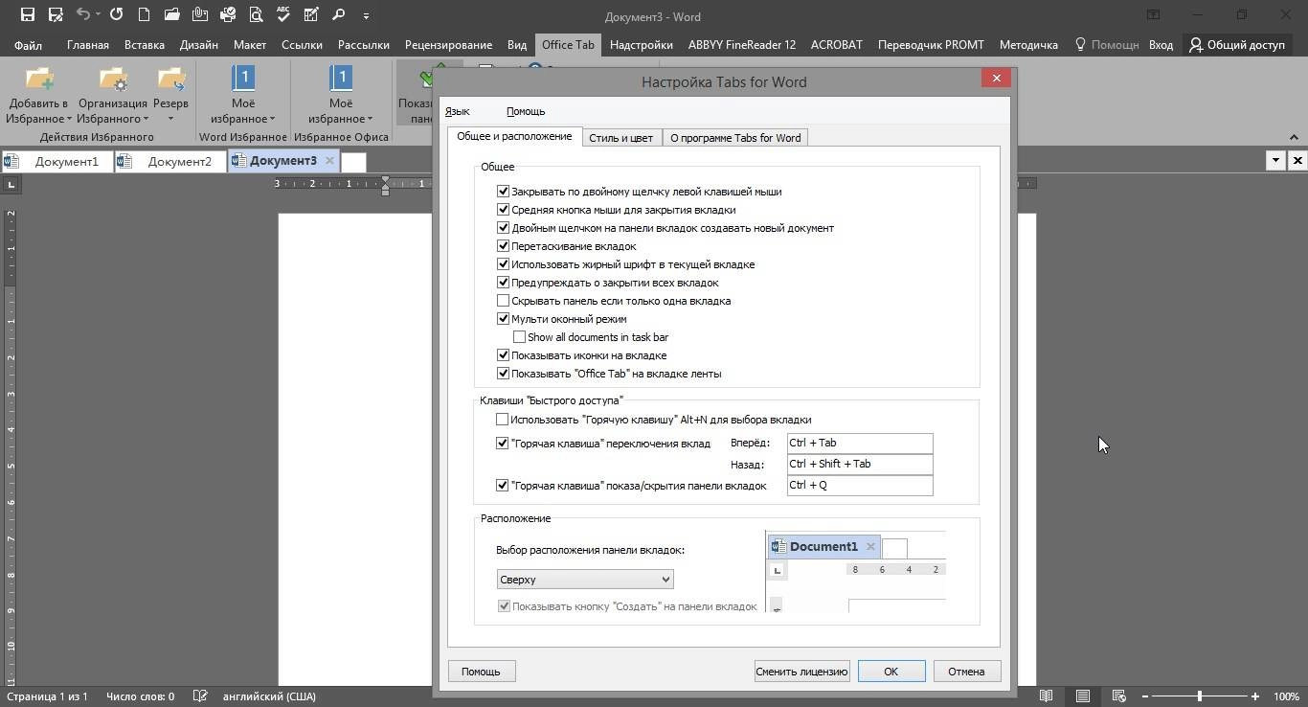Close the Office Tab bar X button
Viewport: 1308px width, 707px height.
point(1297,161)
